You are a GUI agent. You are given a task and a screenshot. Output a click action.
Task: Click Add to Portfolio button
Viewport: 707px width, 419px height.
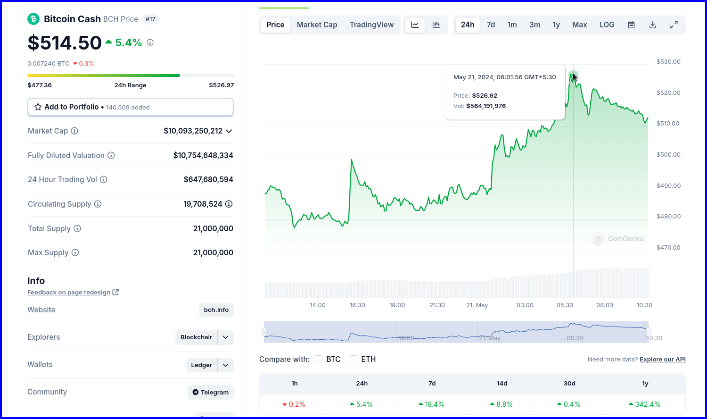131,107
